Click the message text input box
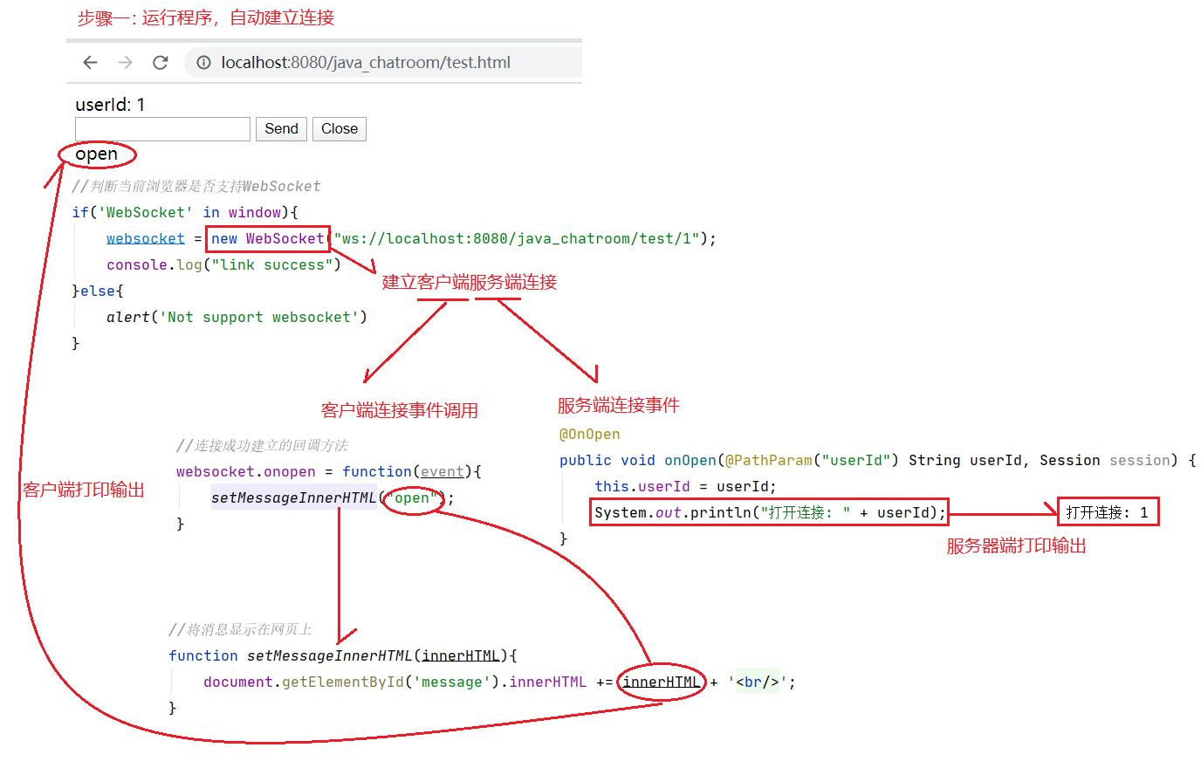 [x=162, y=129]
